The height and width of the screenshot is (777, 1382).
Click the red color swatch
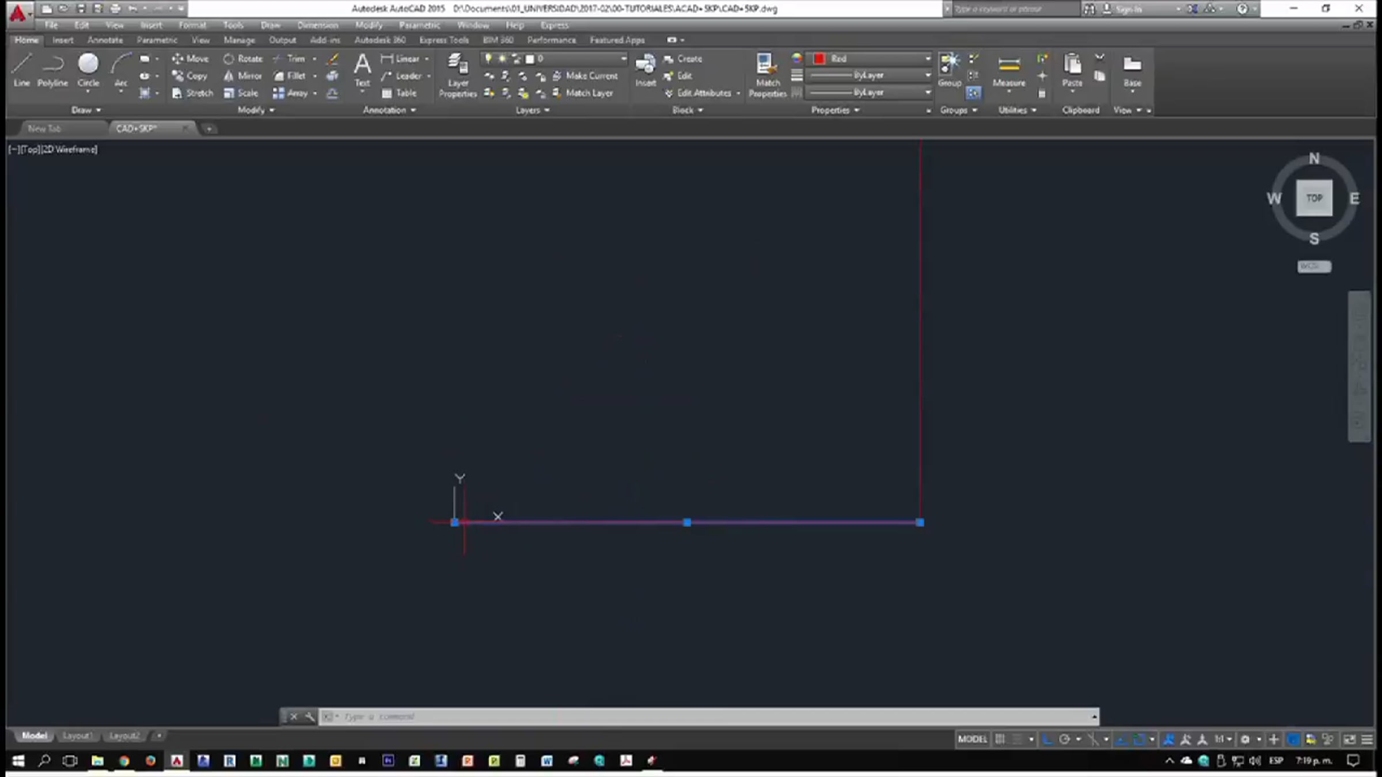819,59
